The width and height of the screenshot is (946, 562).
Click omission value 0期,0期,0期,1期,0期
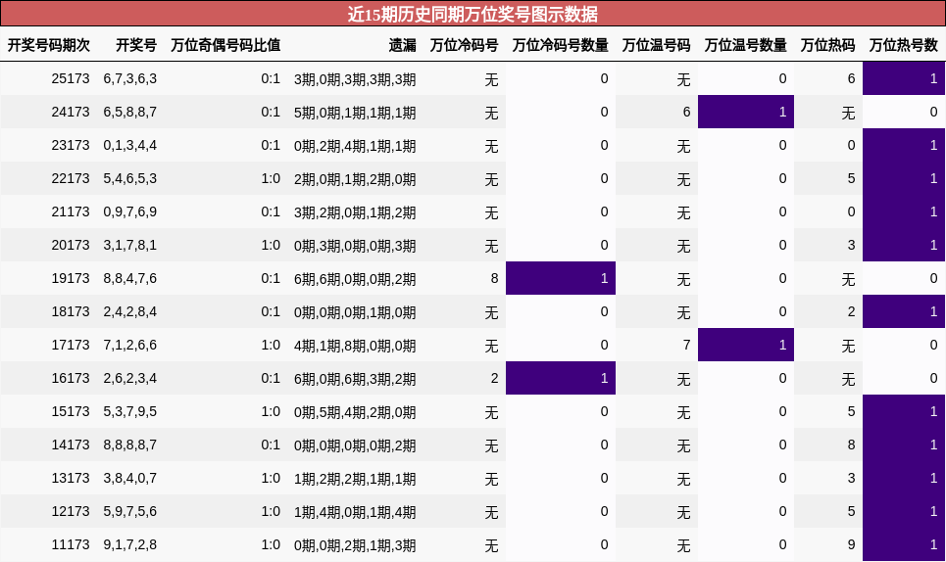[x=355, y=312]
